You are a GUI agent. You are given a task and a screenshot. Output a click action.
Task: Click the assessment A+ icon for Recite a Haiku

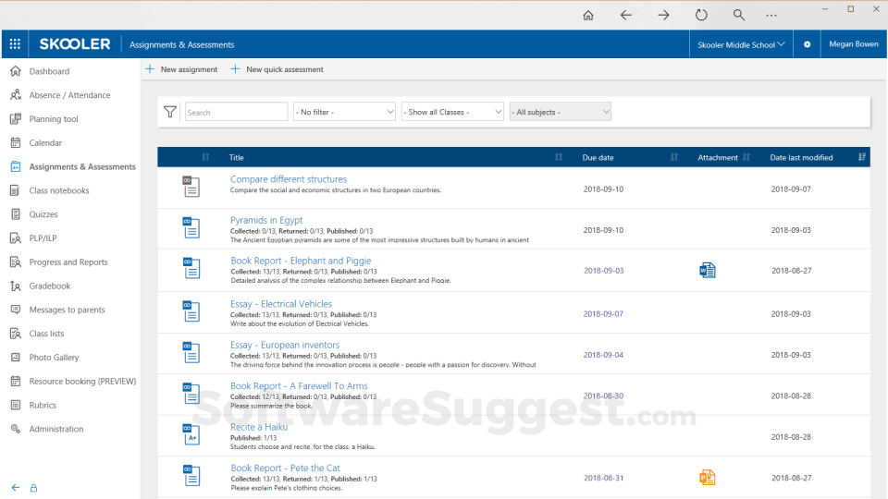pos(191,434)
